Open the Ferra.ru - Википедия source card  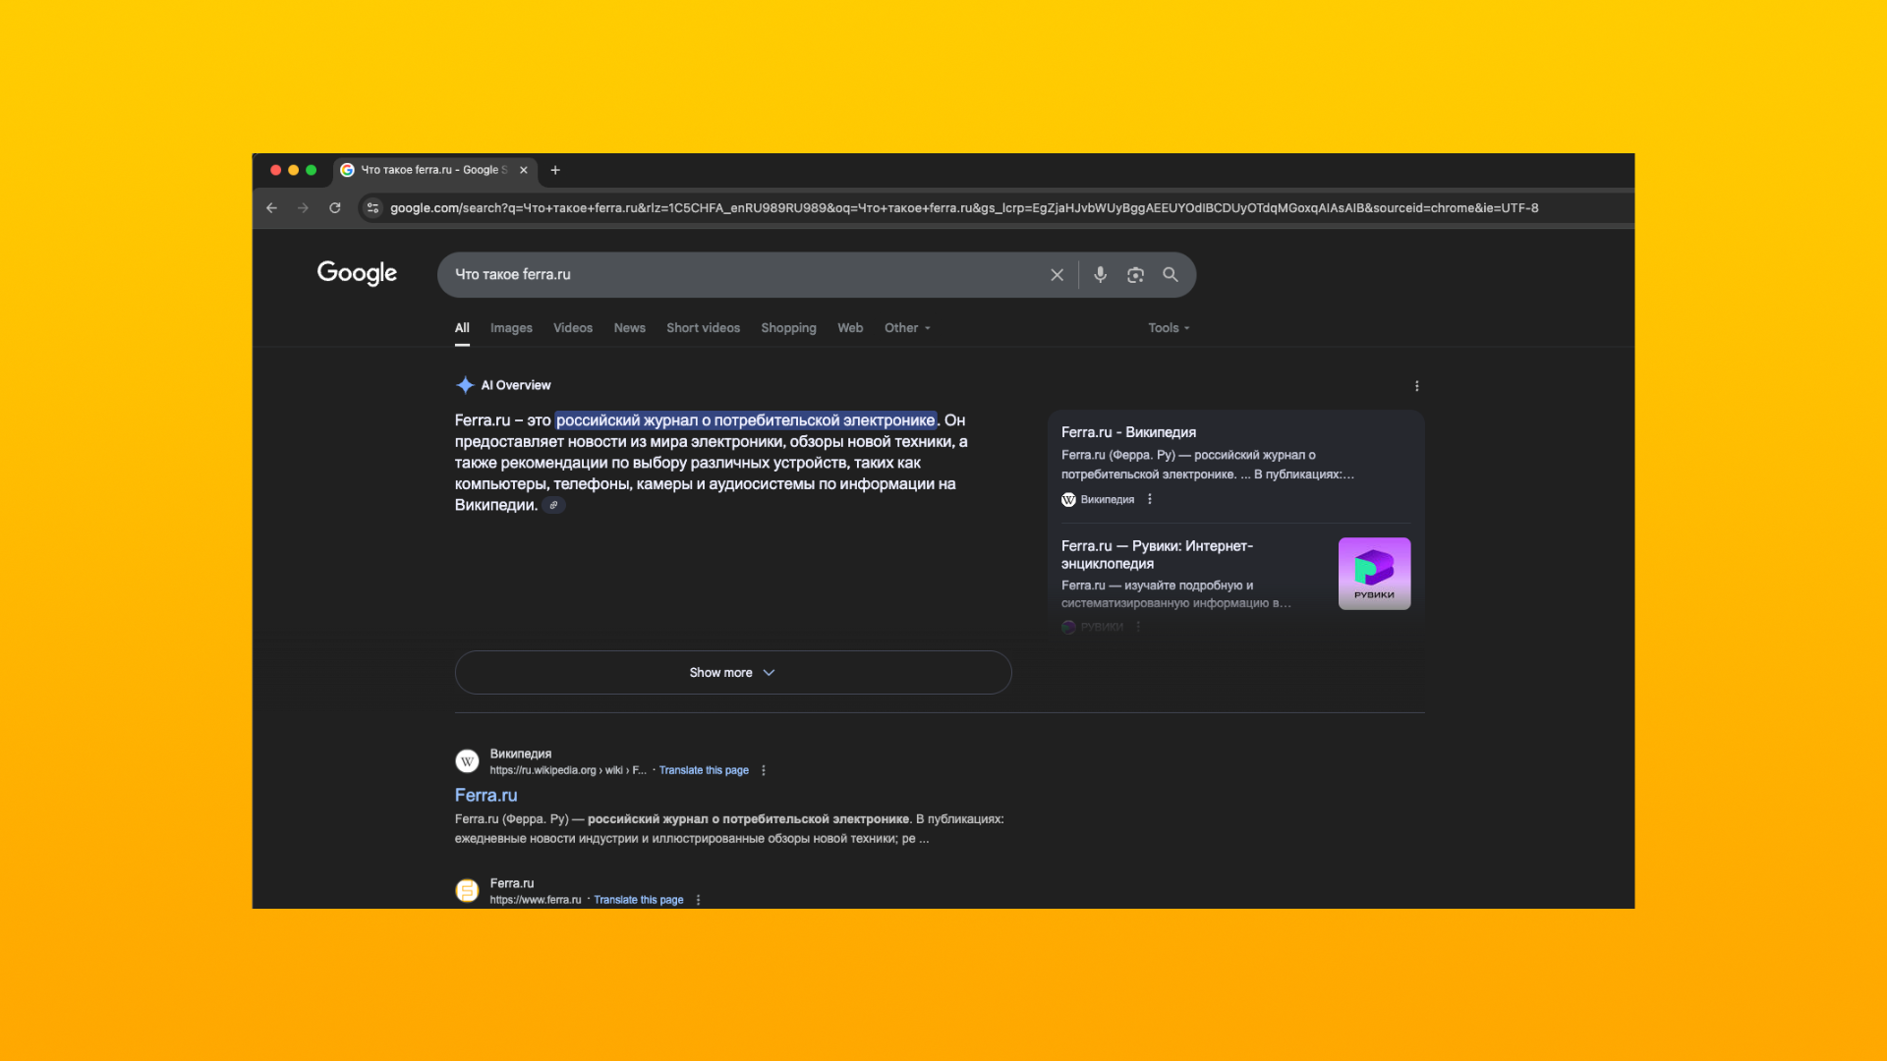point(1128,432)
